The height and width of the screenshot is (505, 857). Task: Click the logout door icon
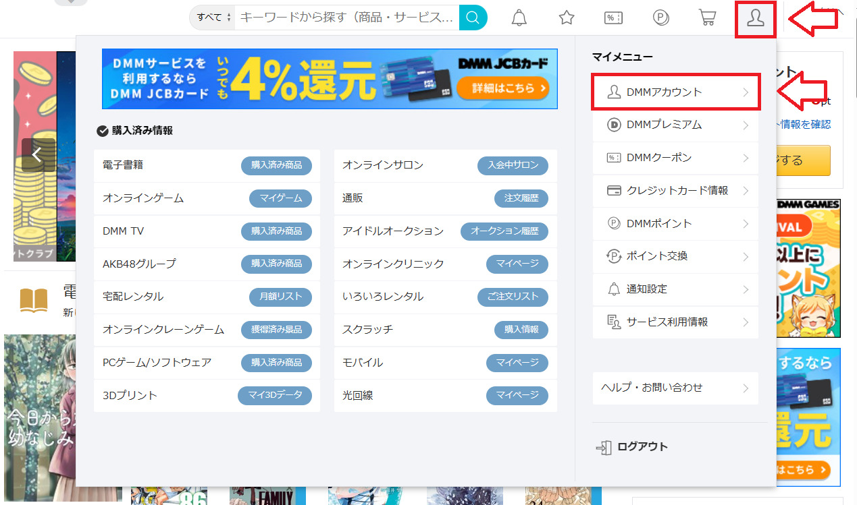point(603,447)
